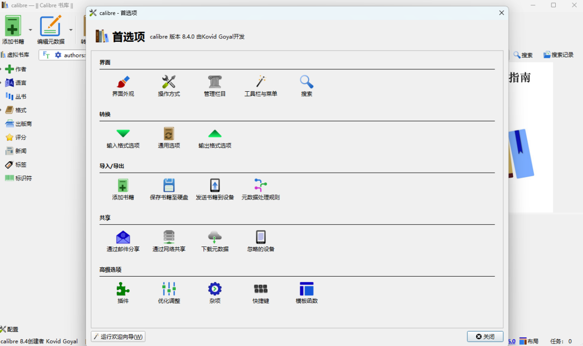Expand the 格式 category in sidebar
The width and height of the screenshot is (583, 346).
[1, 110]
